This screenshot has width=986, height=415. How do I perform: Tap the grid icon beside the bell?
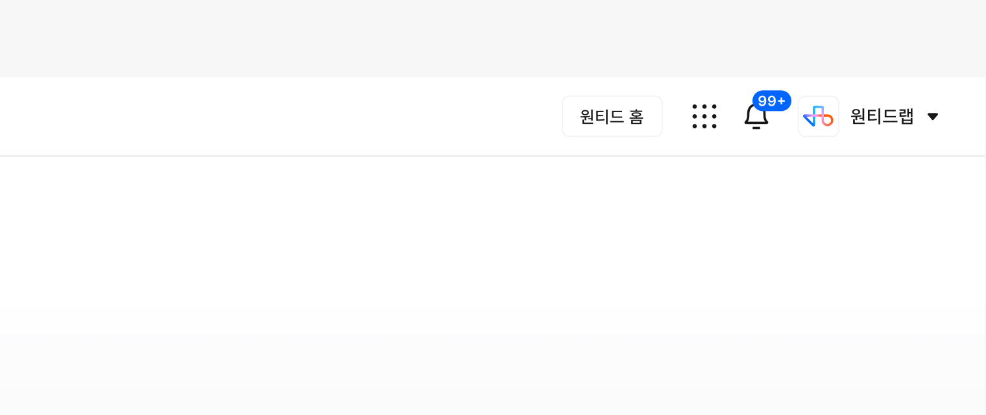(x=704, y=117)
